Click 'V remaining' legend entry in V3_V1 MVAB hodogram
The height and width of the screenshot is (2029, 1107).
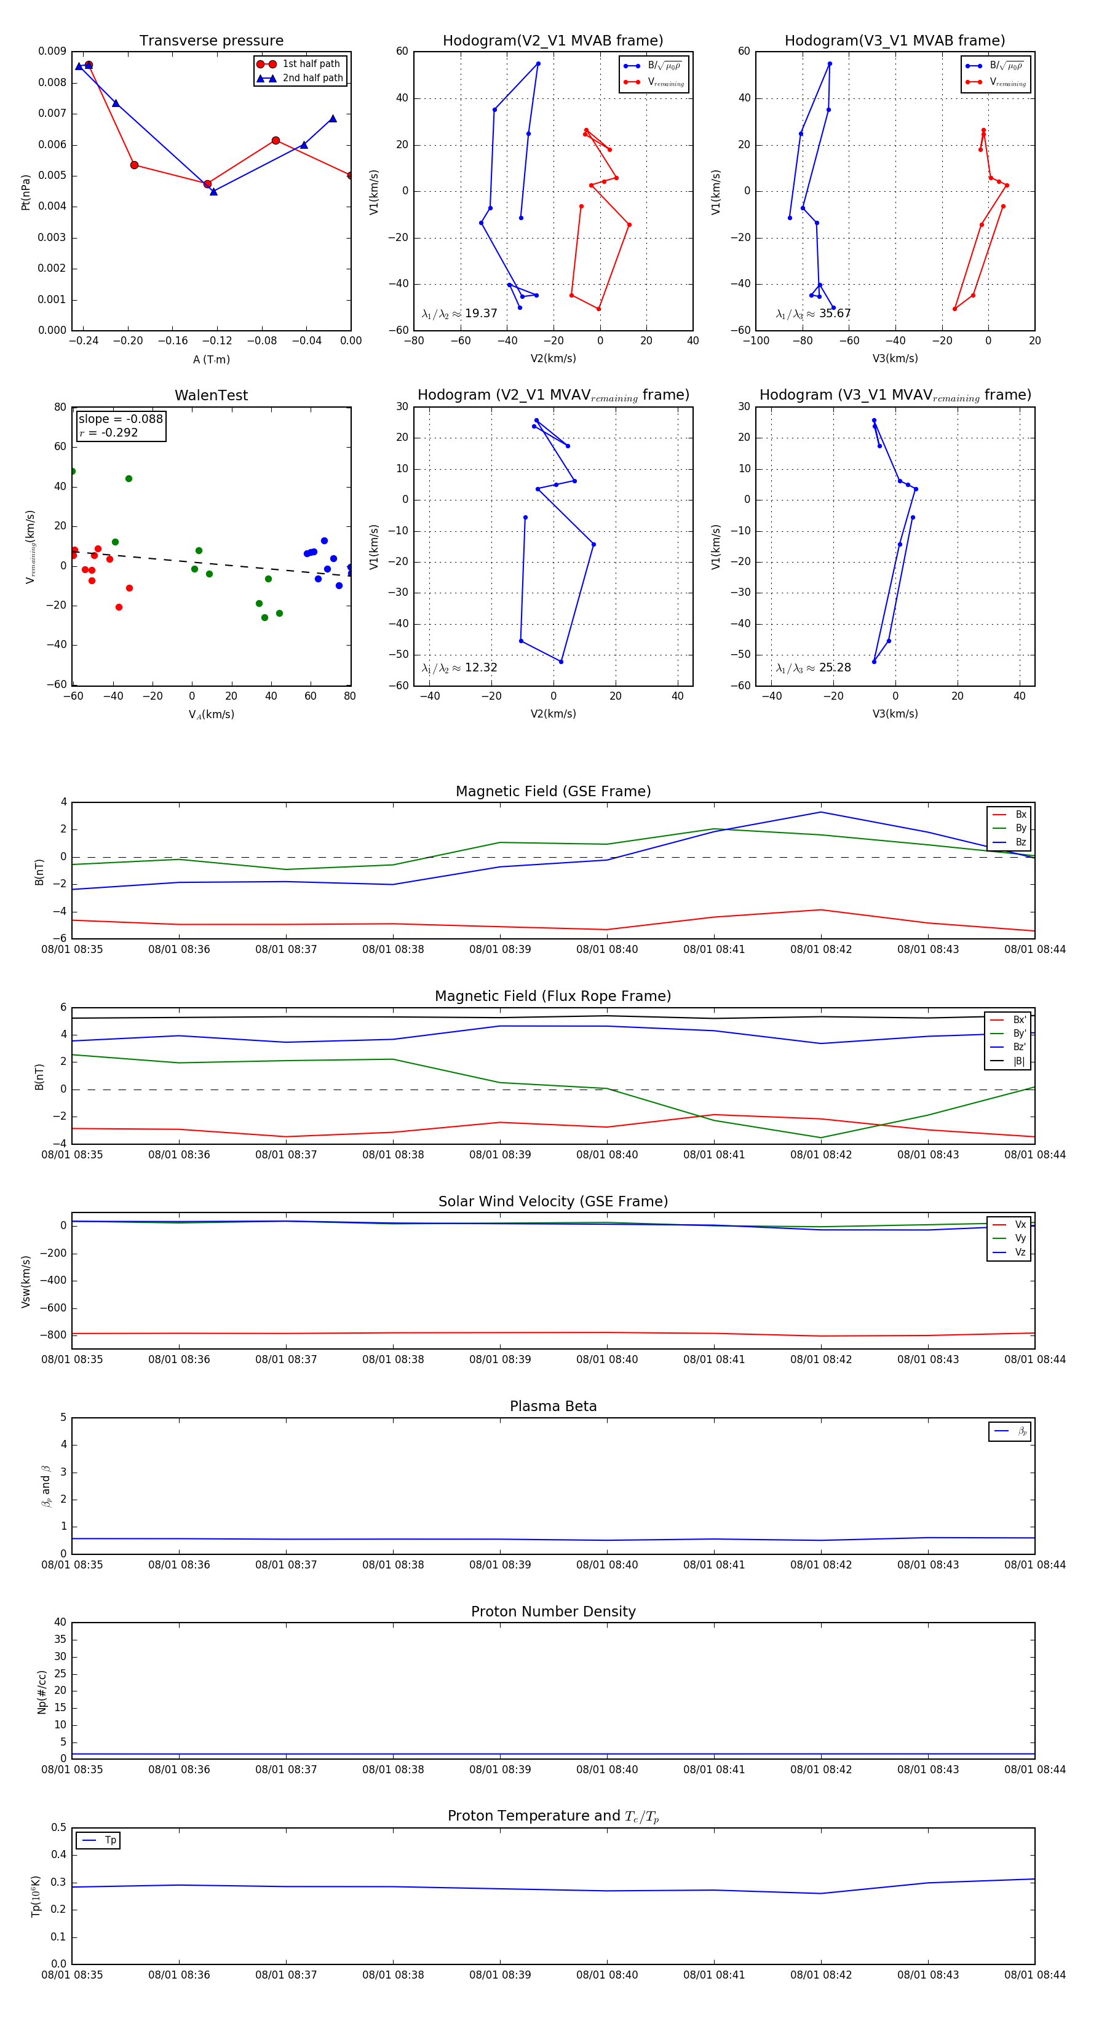[996, 82]
